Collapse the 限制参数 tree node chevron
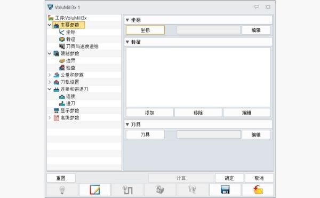The width and height of the screenshot is (320, 198). click(50, 53)
